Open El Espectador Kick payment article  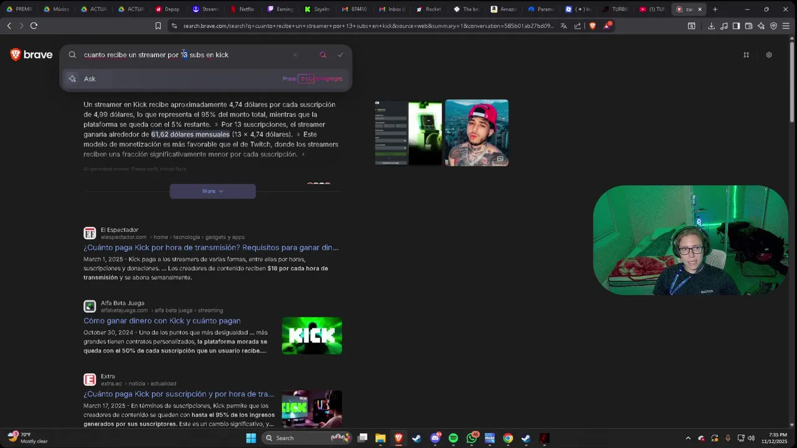(x=211, y=248)
